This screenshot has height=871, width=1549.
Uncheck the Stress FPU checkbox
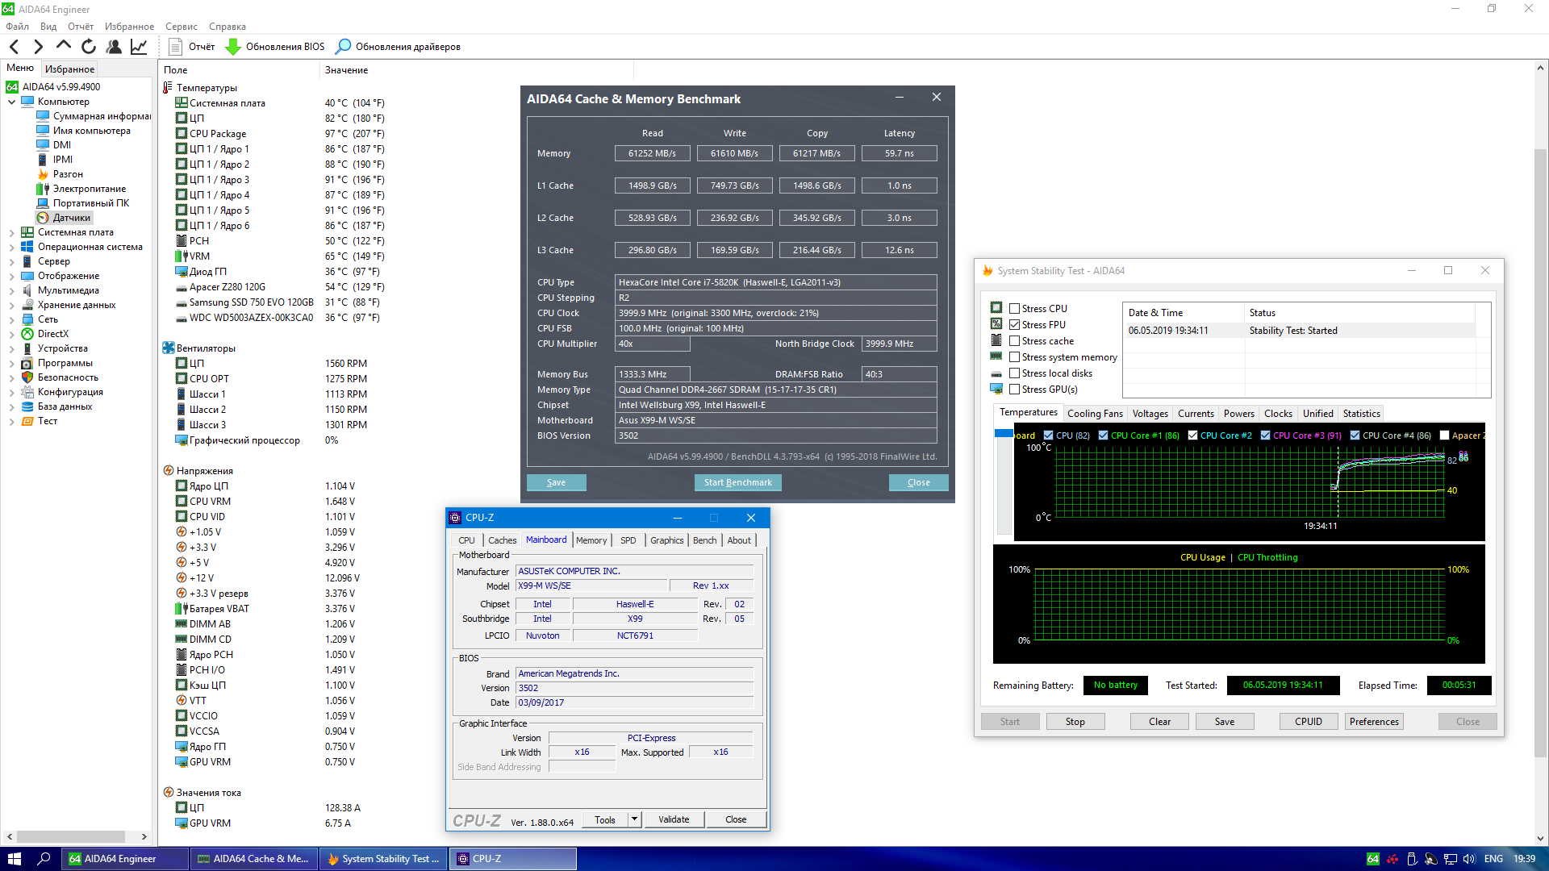click(x=1015, y=325)
